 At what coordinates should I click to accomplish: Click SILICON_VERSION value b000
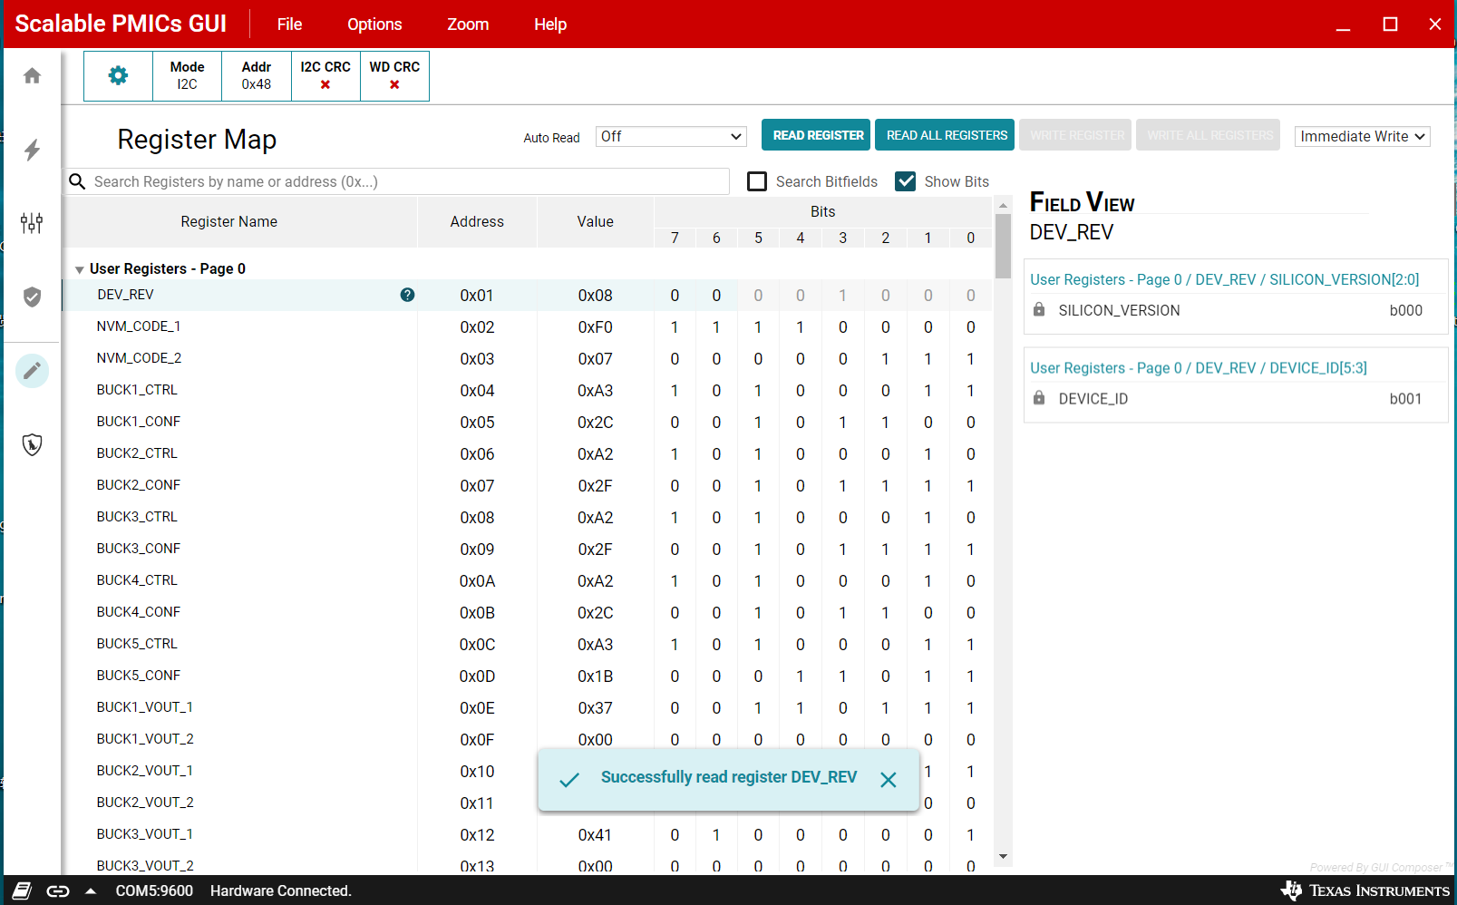tap(1406, 310)
